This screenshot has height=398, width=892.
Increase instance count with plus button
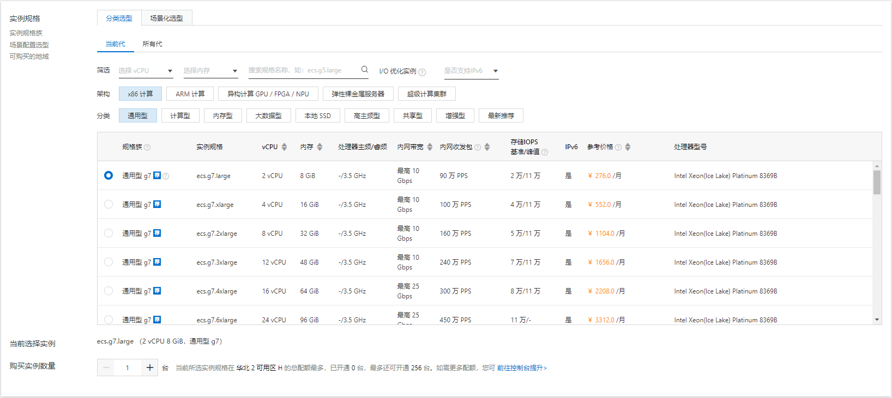[x=149, y=368]
